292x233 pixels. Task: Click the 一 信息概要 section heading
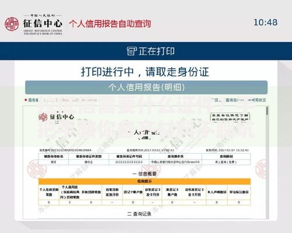click(145, 174)
